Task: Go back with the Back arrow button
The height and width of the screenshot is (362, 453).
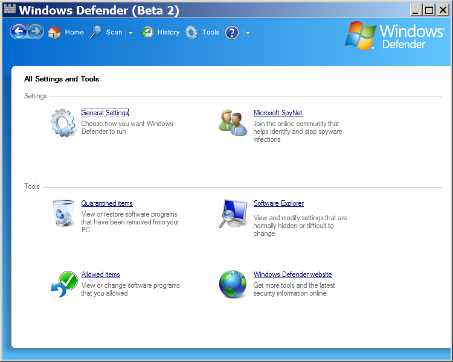Action: [x=19, y=31]
